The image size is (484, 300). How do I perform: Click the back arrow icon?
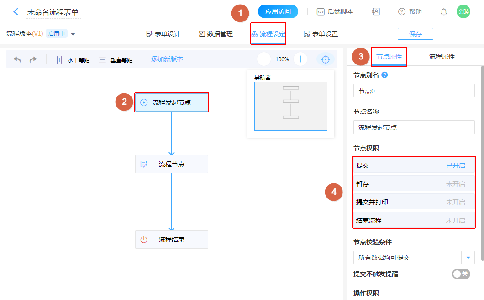16,12
